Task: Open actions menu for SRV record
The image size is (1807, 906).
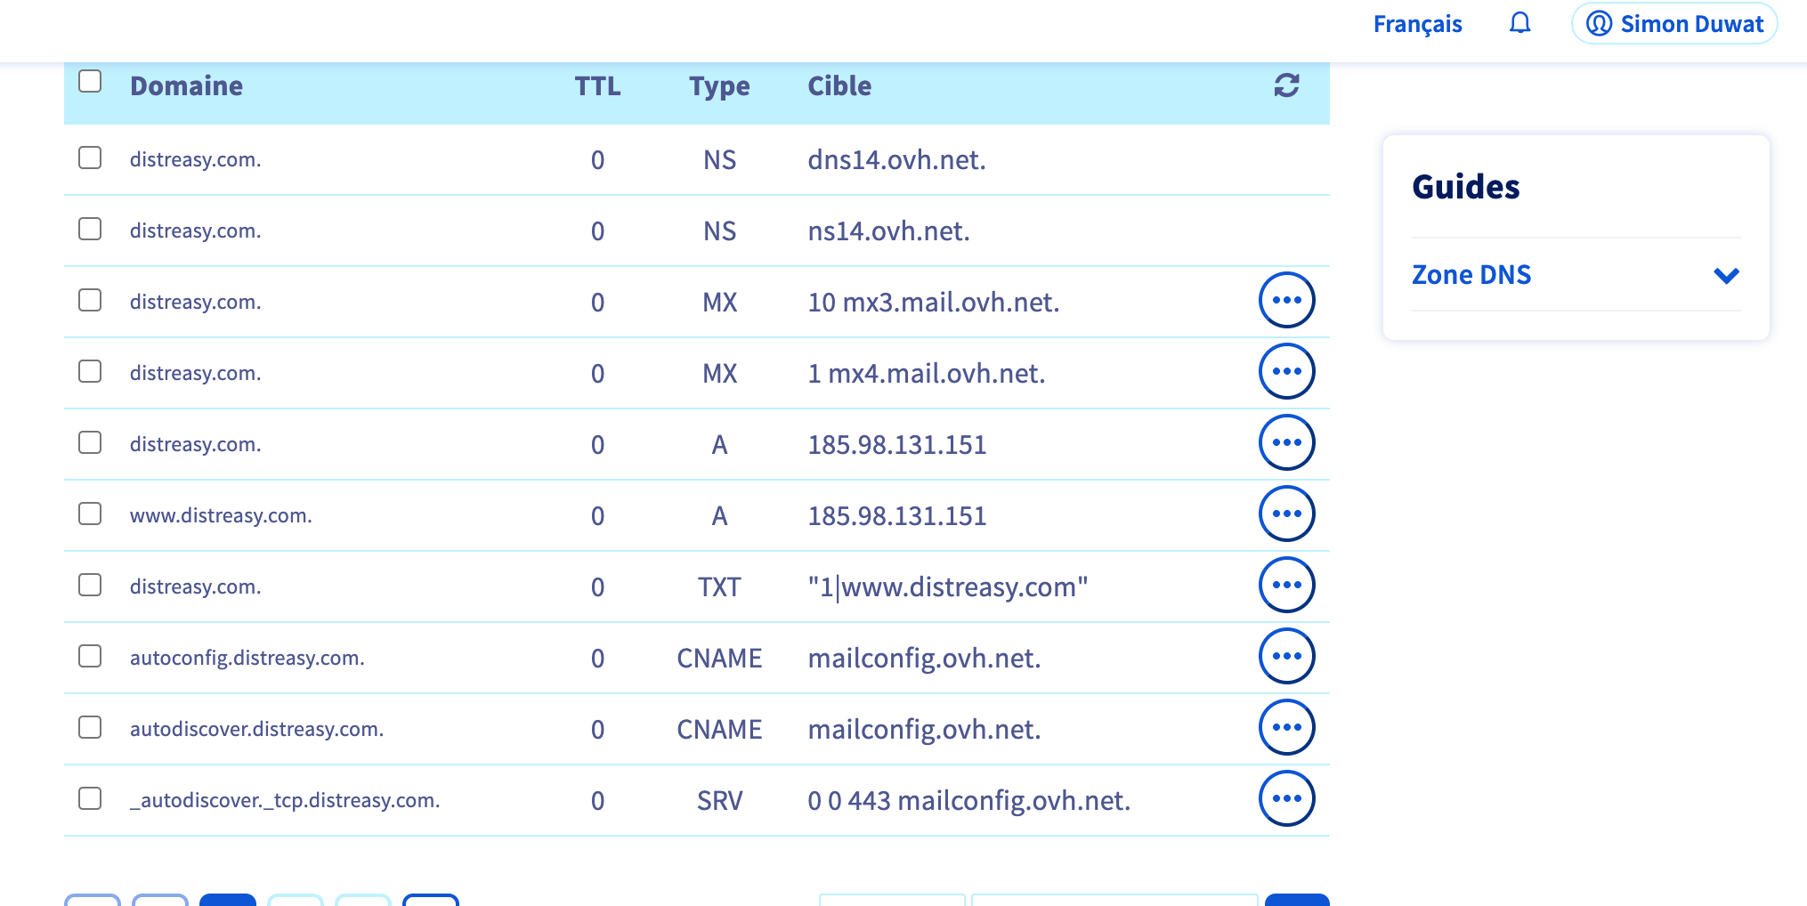Action: (1286, 799)
